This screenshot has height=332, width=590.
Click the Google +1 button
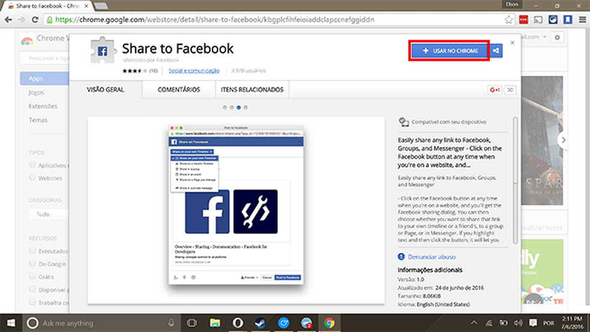pyautogui.click(x=495, y=90)
